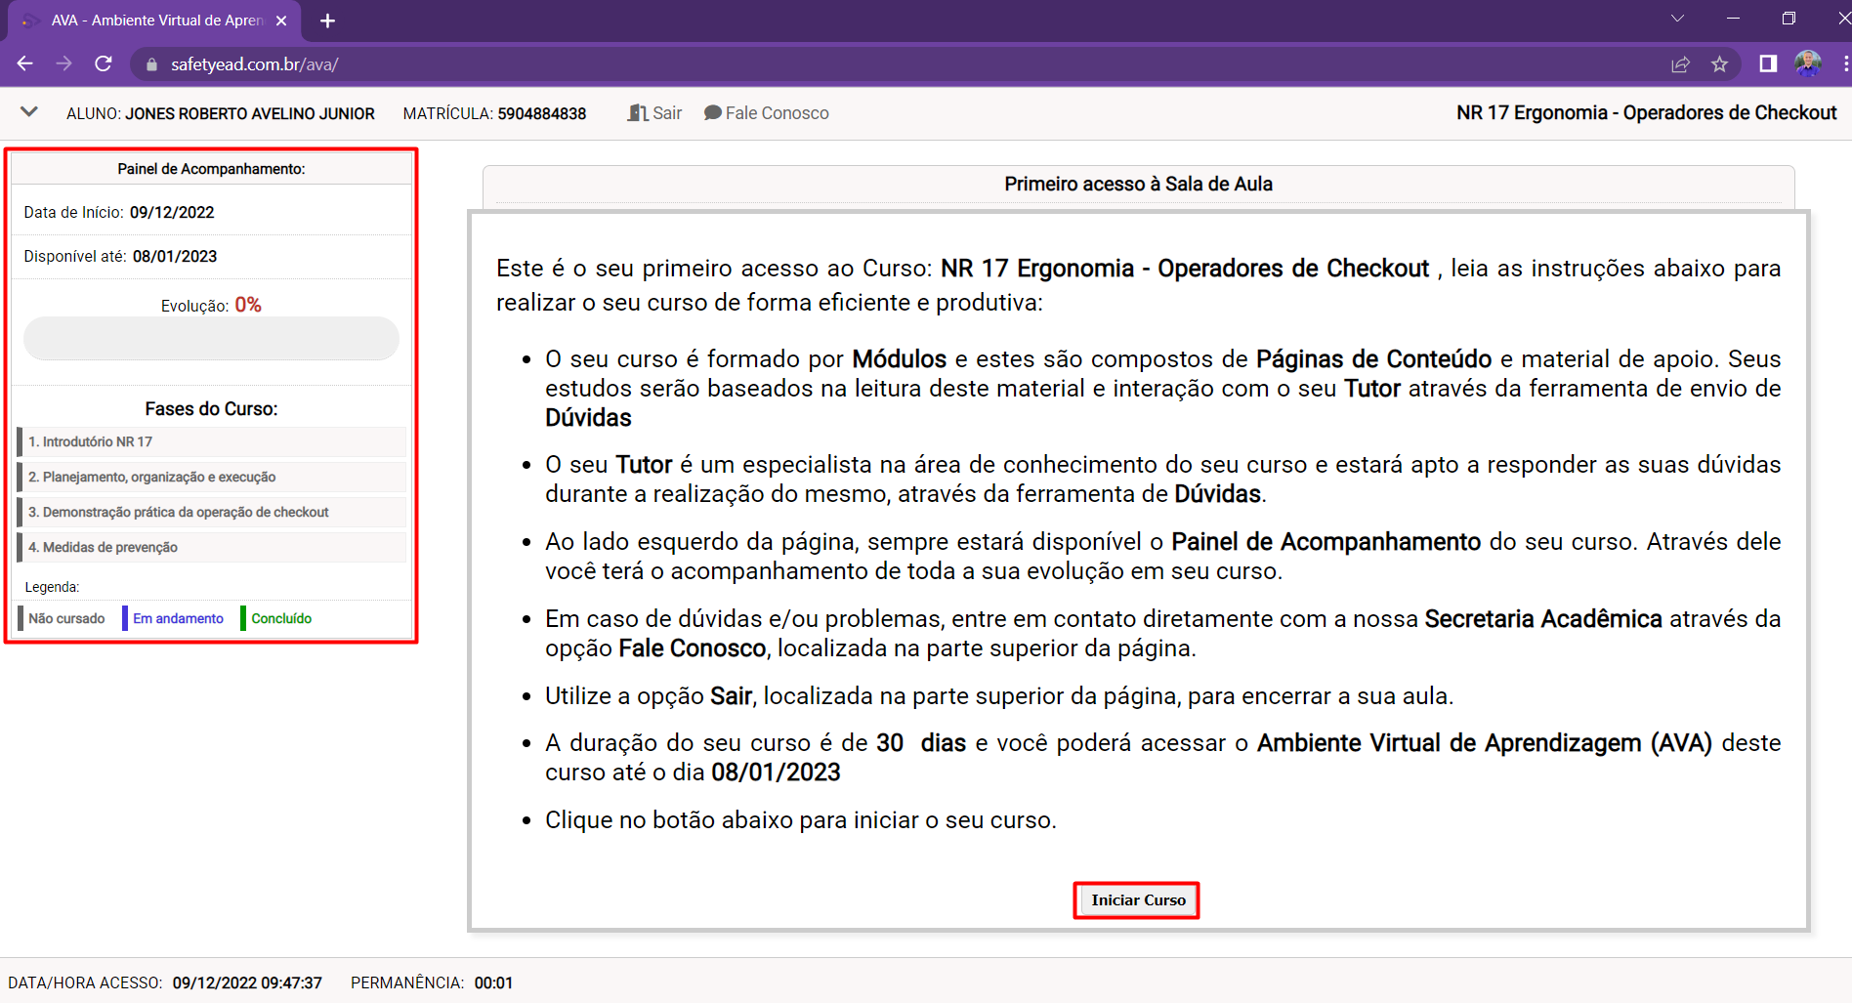Image resolution: width=1852 pixels, height=1003 pixels.
Task: Click the Data de Início 09/12/2022 text
Action: pos(119,212)
